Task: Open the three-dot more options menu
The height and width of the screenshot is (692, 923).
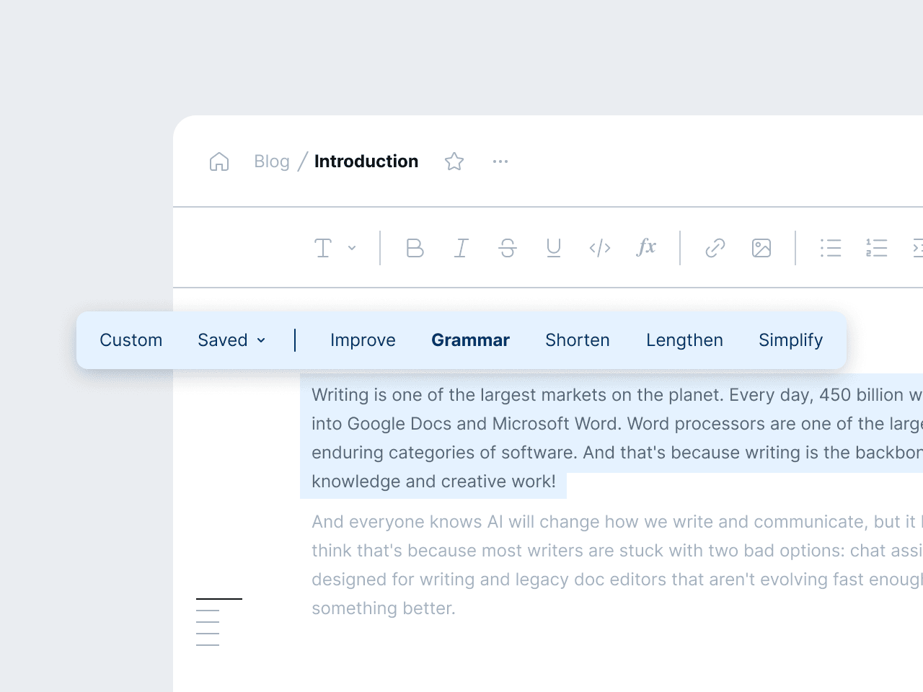Action: (x=500, y=161)
